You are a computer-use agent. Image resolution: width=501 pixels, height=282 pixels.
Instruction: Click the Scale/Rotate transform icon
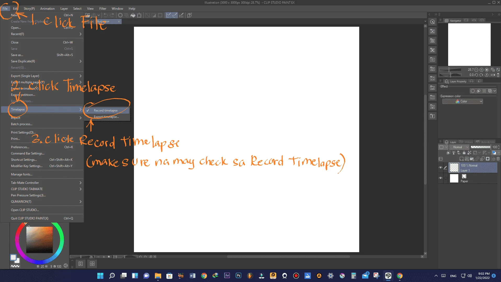pos(139,15)
